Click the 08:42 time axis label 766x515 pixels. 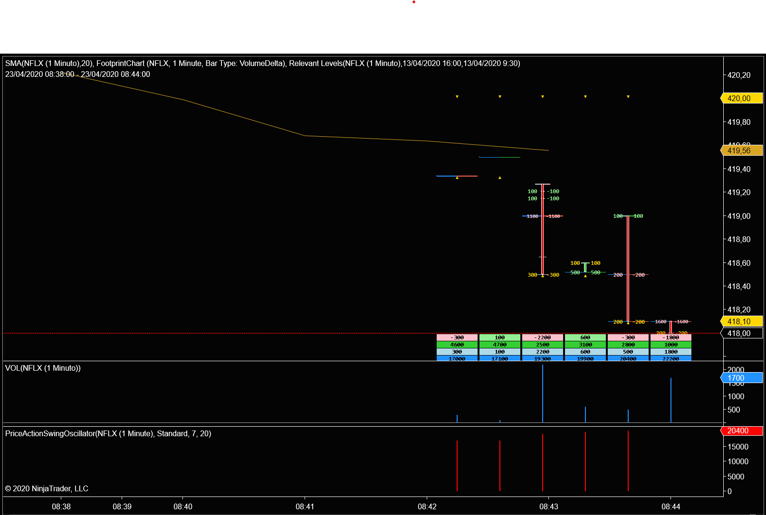tap(427, 506)
